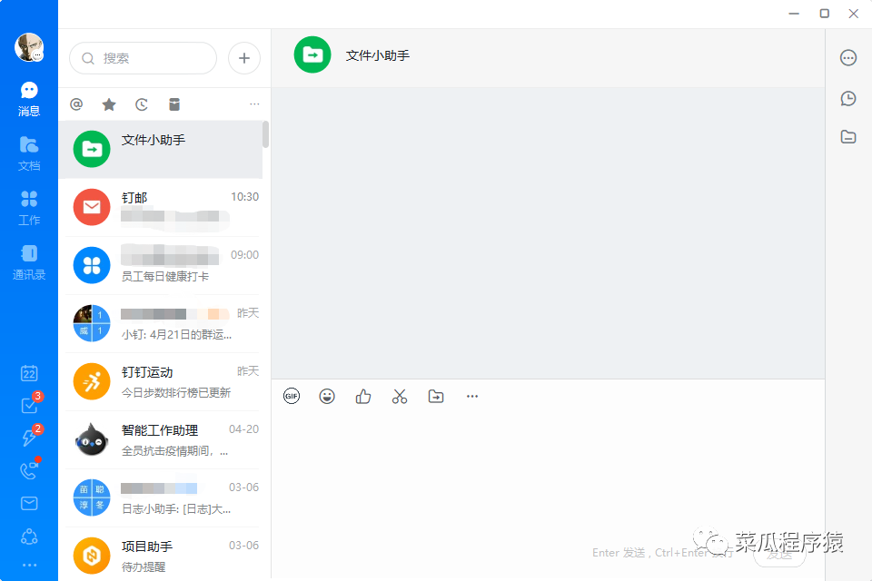Image resolution: width=872 pixels, height=581 pixels.
Task: Open the to-do tasks icon with badge 3
Action: coord(29,405)
